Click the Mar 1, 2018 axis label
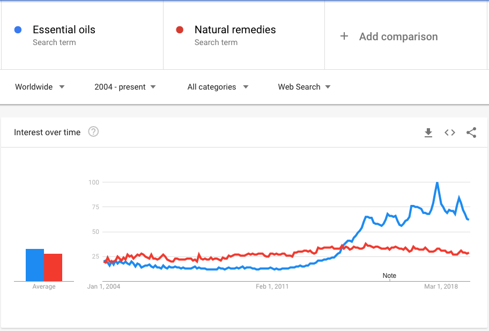The image size is (489, 331). 441,286
